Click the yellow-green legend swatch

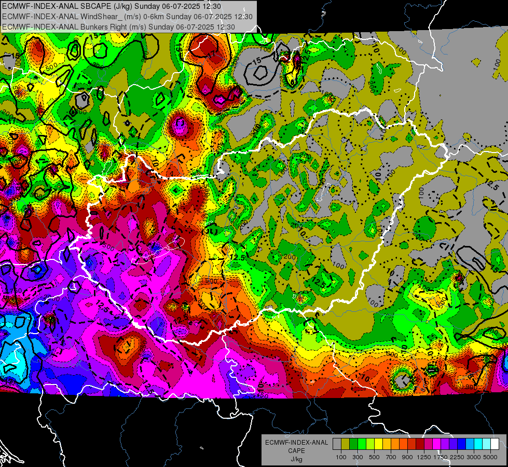pyautogui.click(x=370, y=444)
